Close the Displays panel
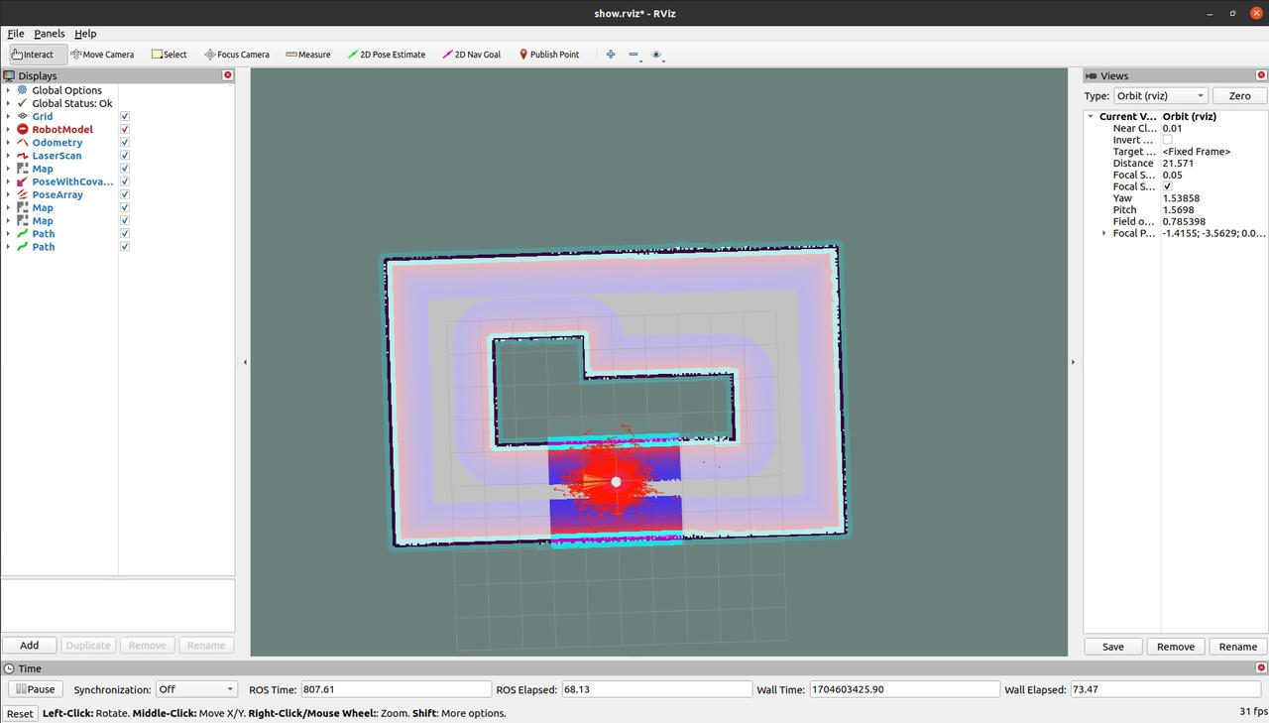Image resolution: width=1269 pixels, height=723 pixels. coord(228,75)
